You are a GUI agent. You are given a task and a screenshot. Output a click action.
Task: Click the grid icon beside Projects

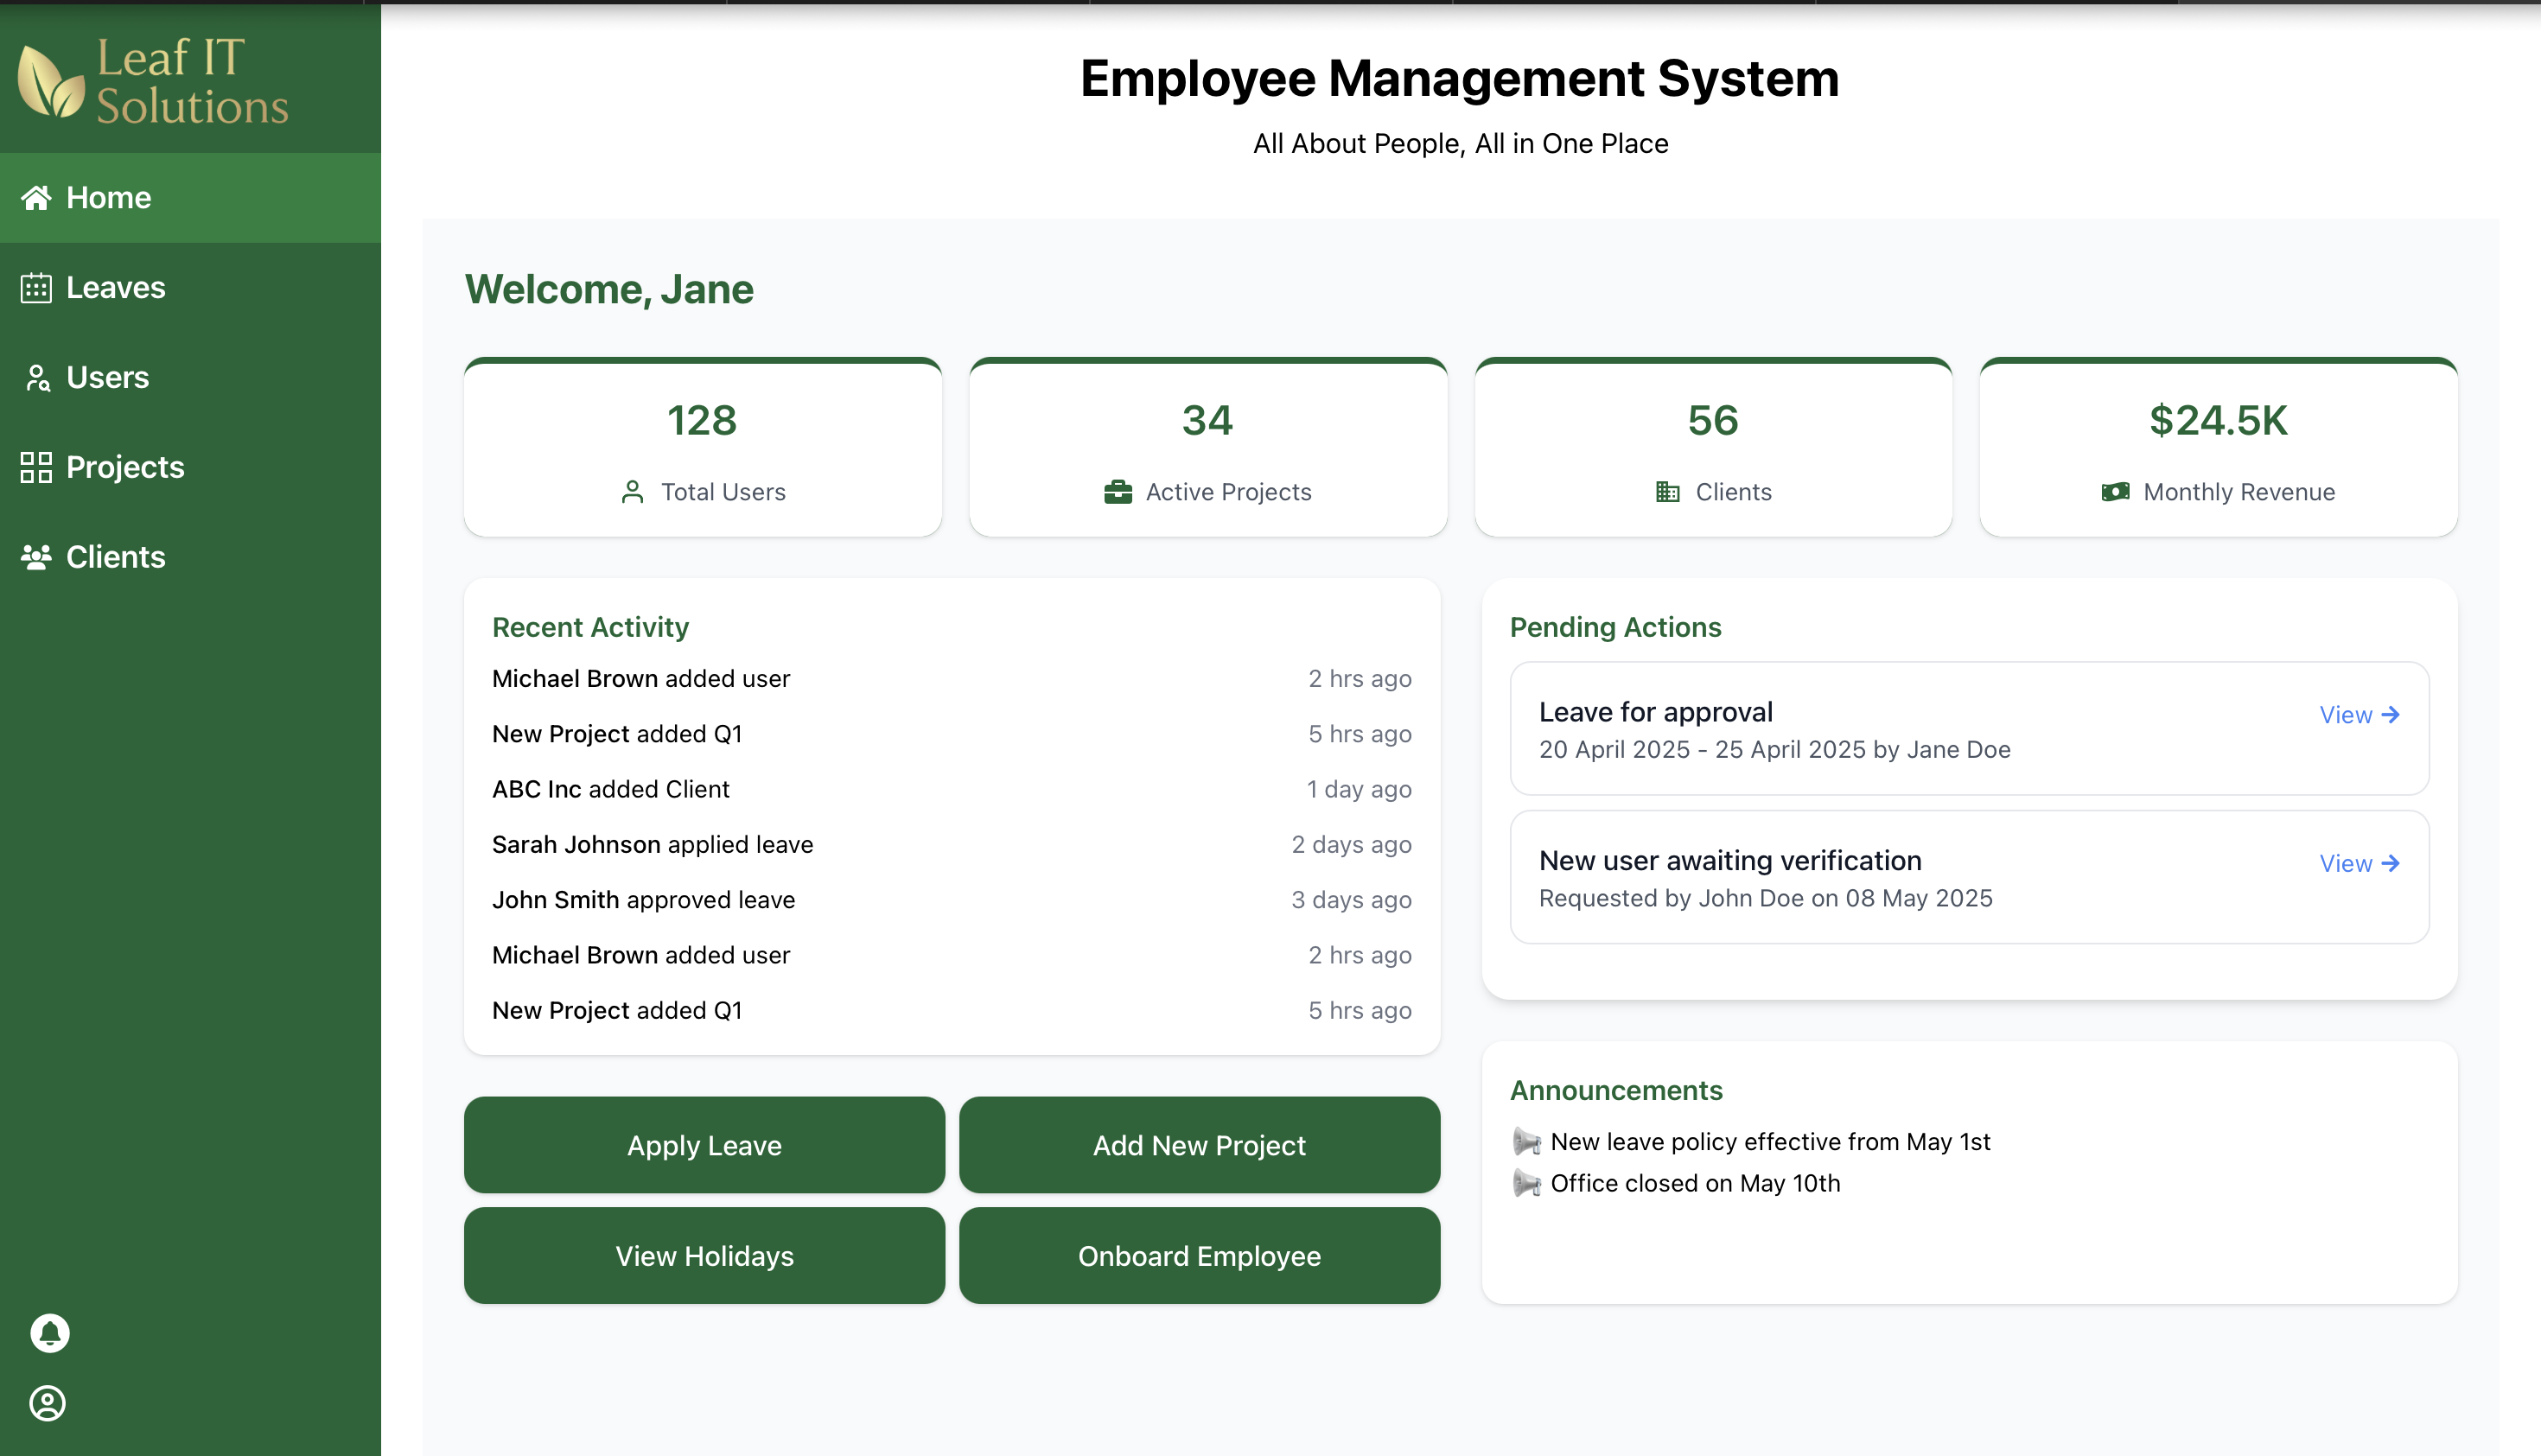36,467
